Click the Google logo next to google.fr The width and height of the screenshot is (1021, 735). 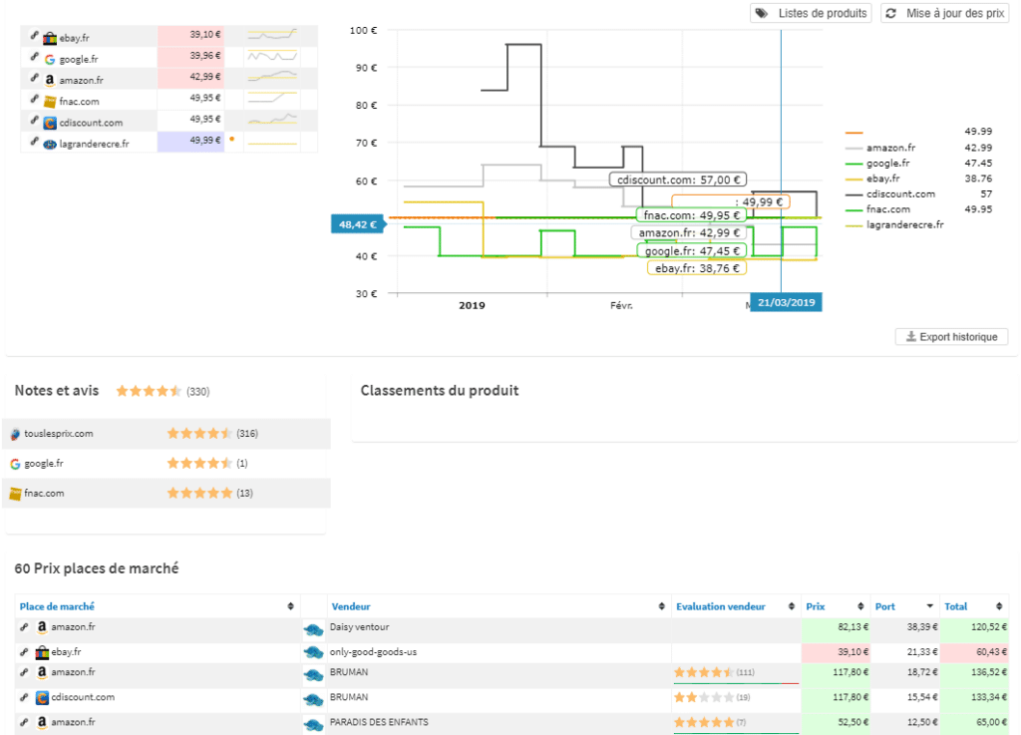point(50,57)
